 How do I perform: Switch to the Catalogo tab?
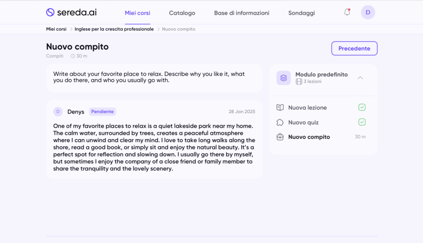pyautogui.click(x=182, y=13)
